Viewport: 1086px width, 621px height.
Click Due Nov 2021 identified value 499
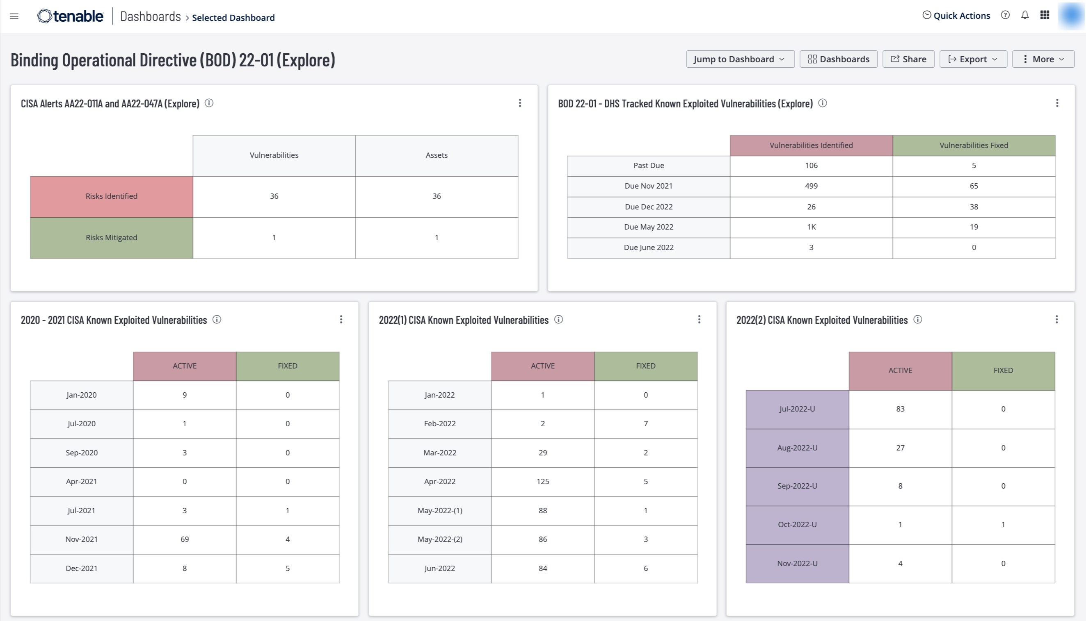811,187
